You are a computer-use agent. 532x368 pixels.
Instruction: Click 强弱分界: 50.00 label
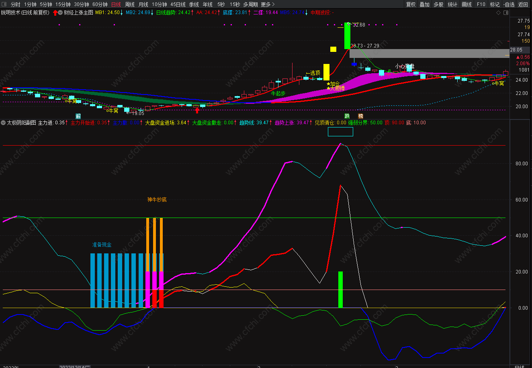(365, 123)
